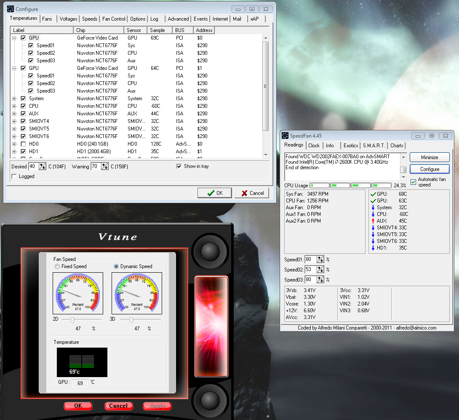Click the GPU temperature graph display
This screenshot has height=420, width=459.
coord(82,362)
